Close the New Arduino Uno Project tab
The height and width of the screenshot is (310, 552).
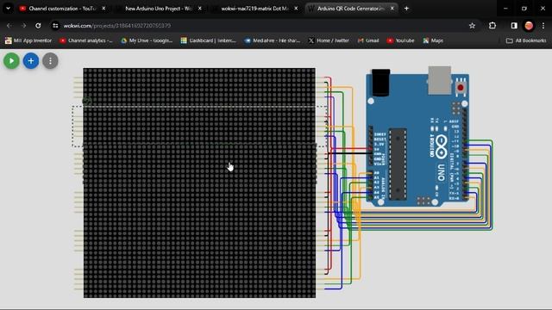200,9
